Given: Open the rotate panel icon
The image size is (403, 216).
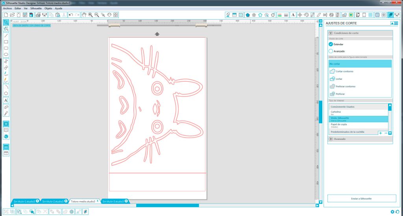Looking at the screenshot, I should (x=306, y=15).
